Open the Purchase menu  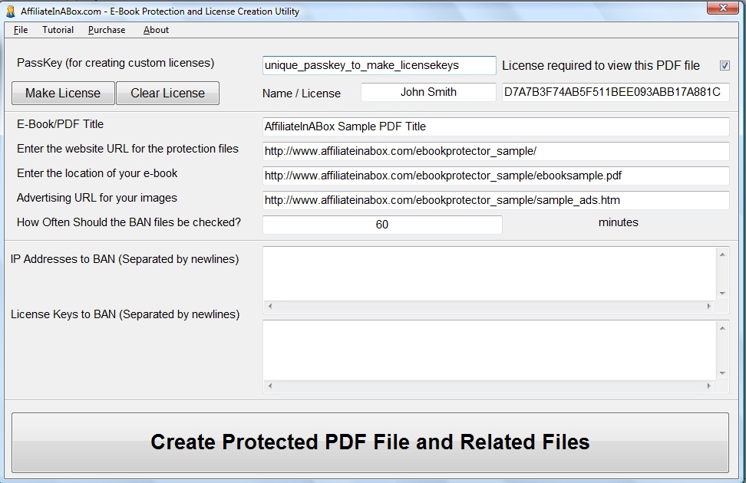click(107, 30)
